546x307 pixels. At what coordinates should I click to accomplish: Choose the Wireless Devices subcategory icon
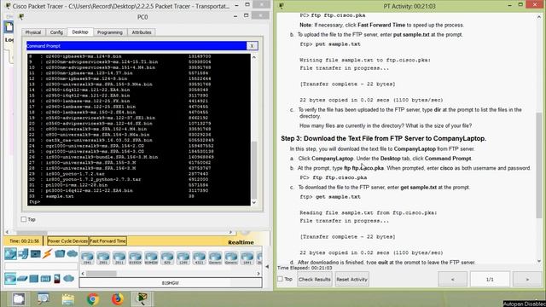[x=45, y=279]
